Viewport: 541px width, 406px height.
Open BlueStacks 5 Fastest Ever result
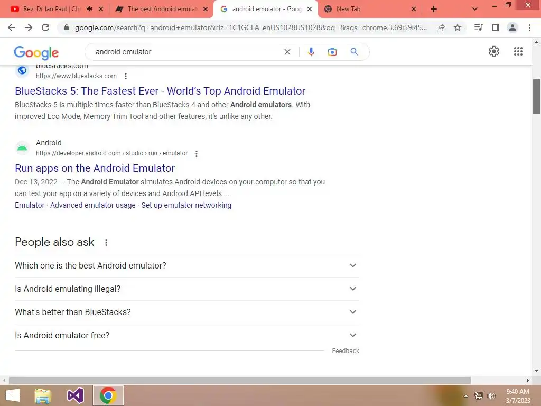(x=160, y=91)
